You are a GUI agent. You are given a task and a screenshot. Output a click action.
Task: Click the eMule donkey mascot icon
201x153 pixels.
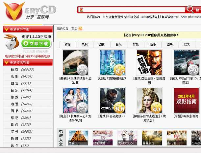tap(12, 42)
